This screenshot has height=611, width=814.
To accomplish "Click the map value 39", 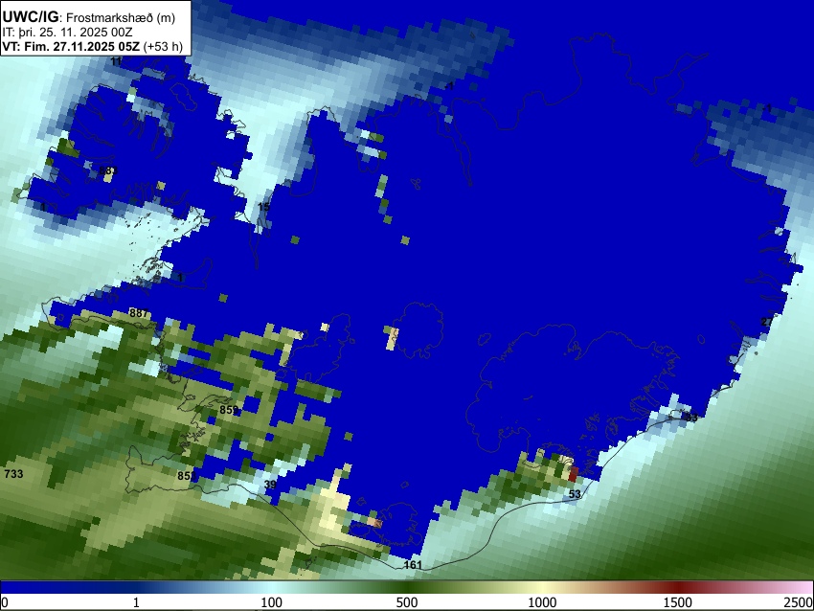I will pyautogui.click(x=270, y=485).
